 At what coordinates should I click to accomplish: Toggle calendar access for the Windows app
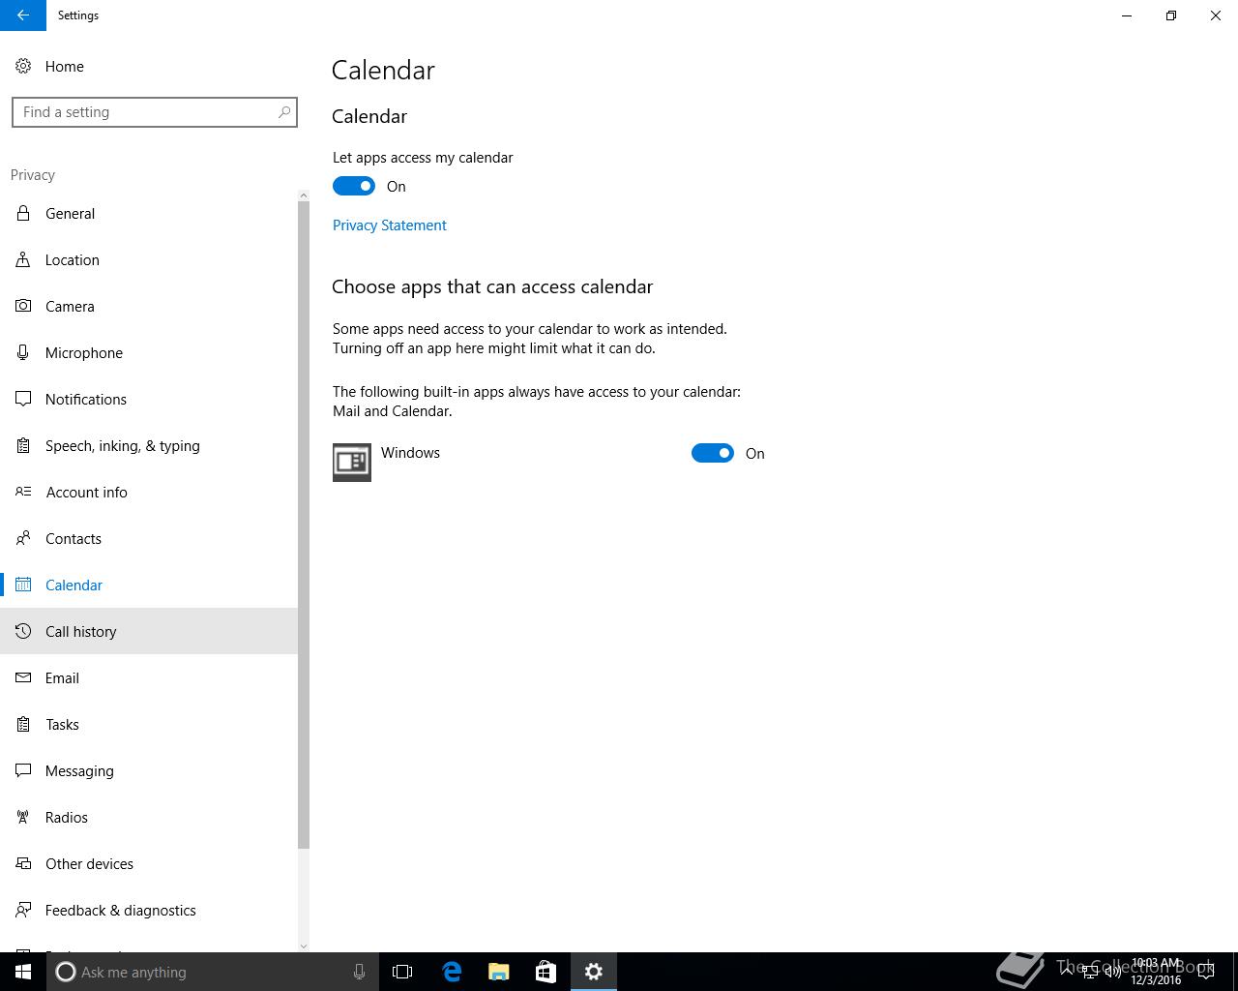pos(713,453)
